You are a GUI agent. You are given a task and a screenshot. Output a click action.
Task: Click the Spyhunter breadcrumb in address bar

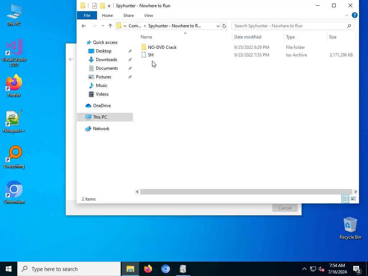click(x=174, y=26)
